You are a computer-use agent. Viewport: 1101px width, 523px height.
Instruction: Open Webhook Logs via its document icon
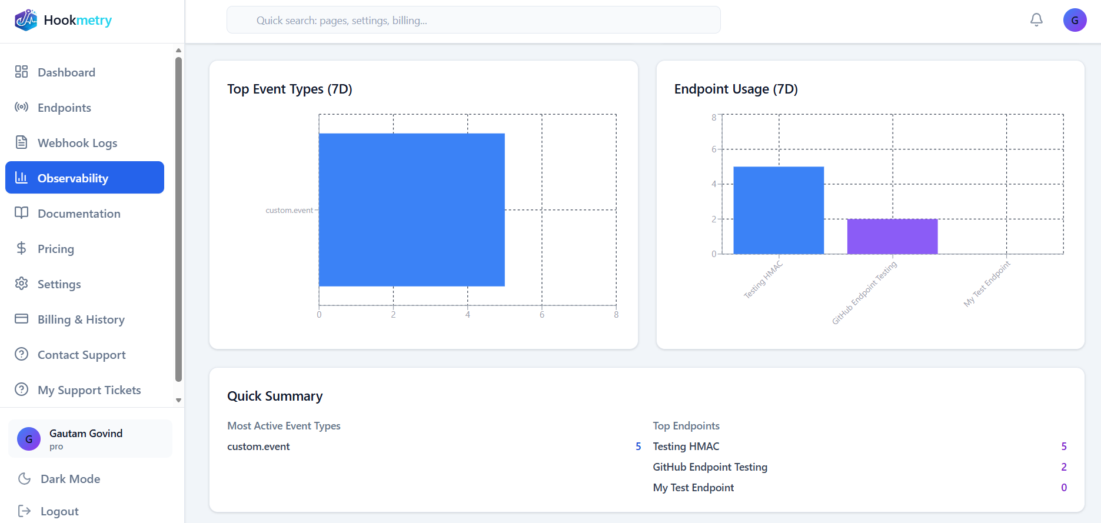coord(22,142)
